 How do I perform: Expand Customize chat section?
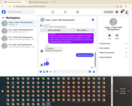[113, 43]
